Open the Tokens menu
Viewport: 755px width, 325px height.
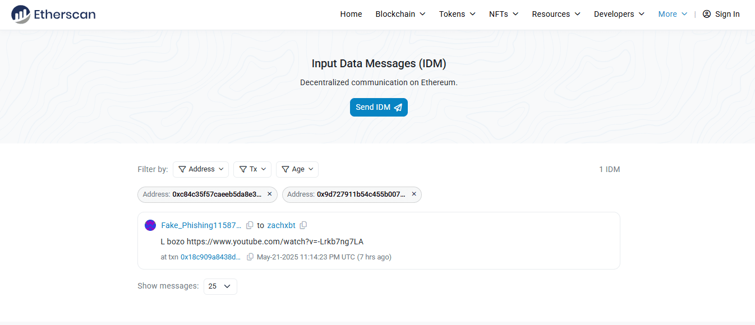(457, 14)
